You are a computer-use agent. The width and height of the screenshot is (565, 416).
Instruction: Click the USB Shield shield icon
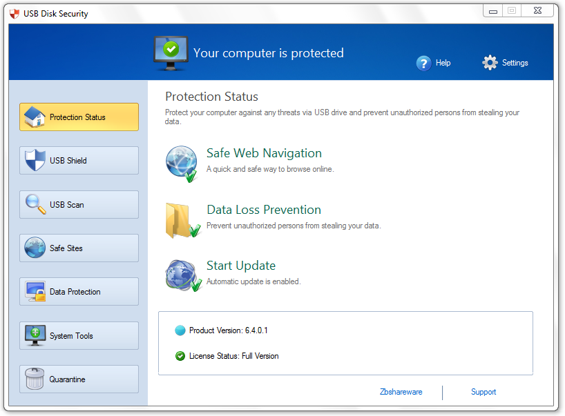coord(35,160)
